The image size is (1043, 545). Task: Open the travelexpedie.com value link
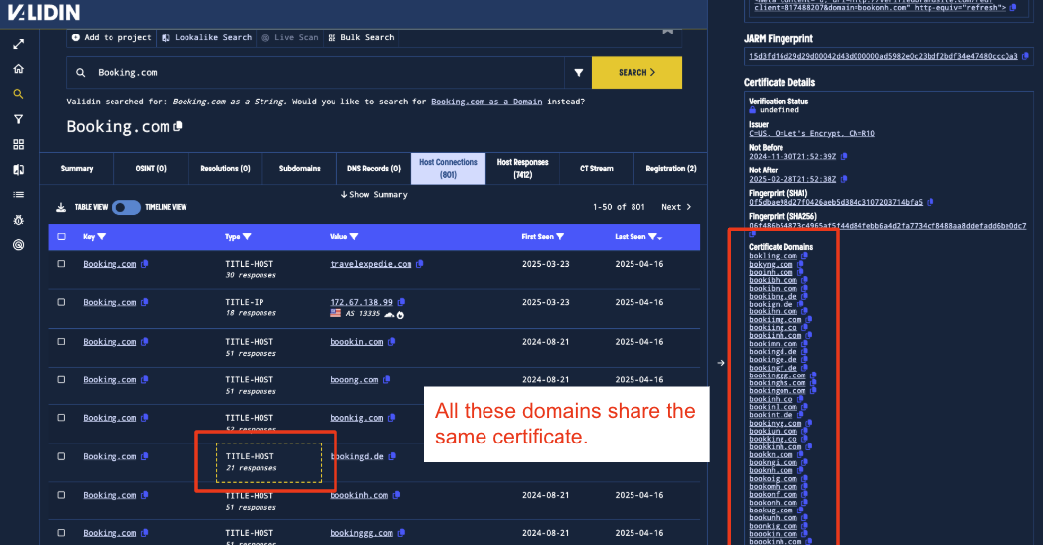pyautogui.click(x=370, y=264)
